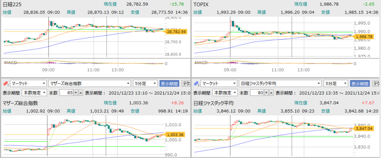This screenshot has width=381, height=158.
Task: Click the マザーズ総合指数 chart title
Action: 20,103
